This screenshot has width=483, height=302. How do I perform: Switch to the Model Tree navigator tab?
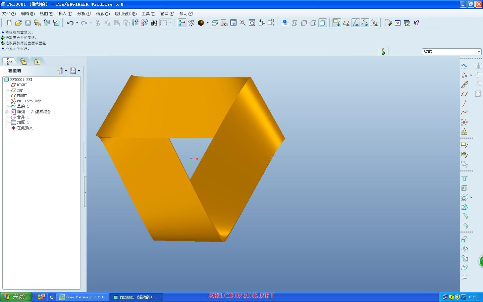point(9,61)
